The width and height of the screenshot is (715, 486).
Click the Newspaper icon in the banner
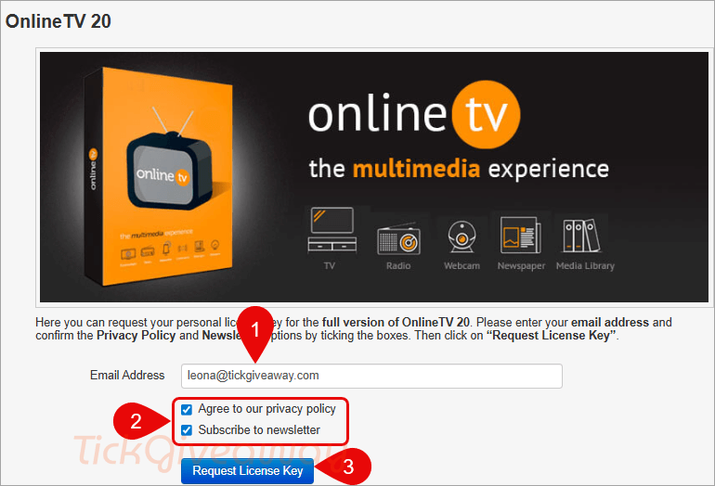coord(521,235)
